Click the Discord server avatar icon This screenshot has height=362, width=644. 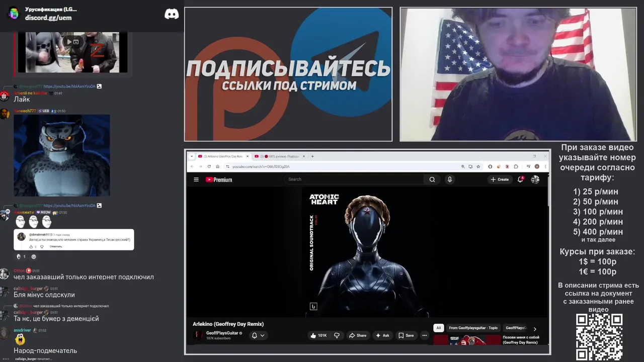coord(14,14)
